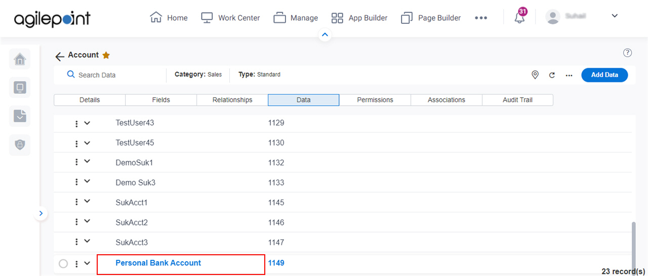Open row menu for SukAcct1
Screen dimensions: 648x276
tap(76, 202)
